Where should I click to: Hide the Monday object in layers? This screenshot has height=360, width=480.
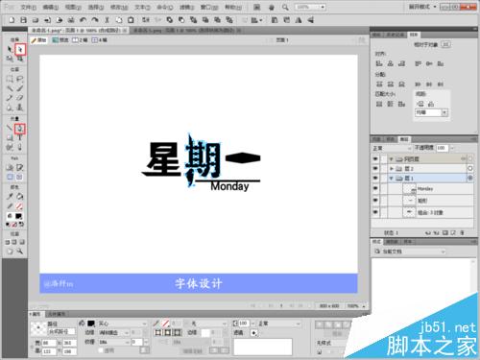[375, 189]
